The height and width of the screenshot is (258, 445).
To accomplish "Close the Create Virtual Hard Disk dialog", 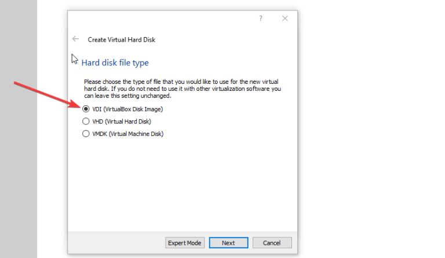I will (x=284, y=19).
